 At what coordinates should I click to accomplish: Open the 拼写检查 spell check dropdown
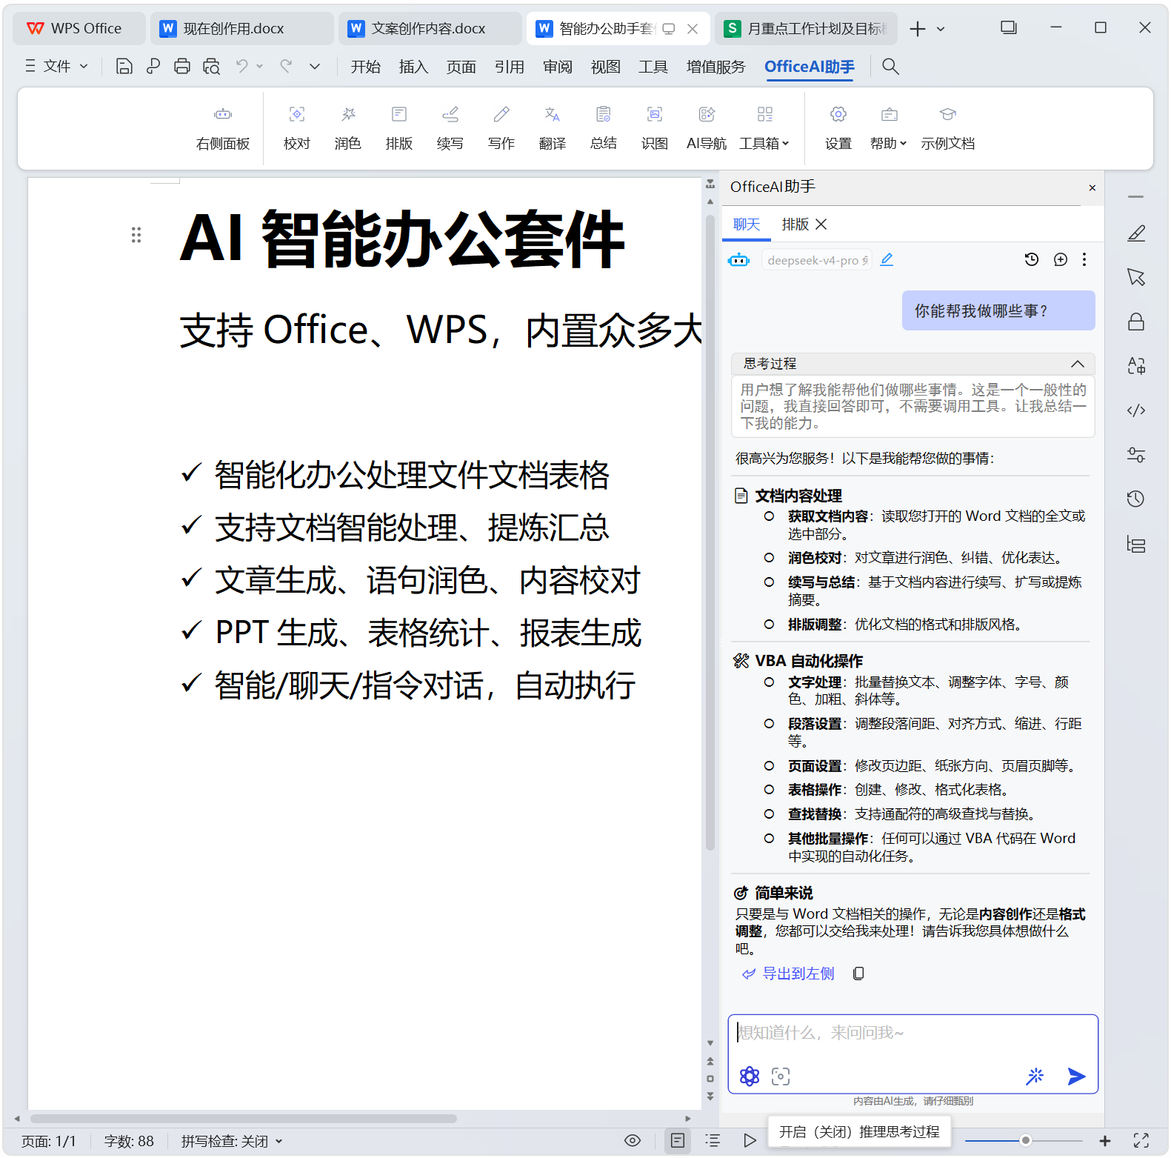232,1141
